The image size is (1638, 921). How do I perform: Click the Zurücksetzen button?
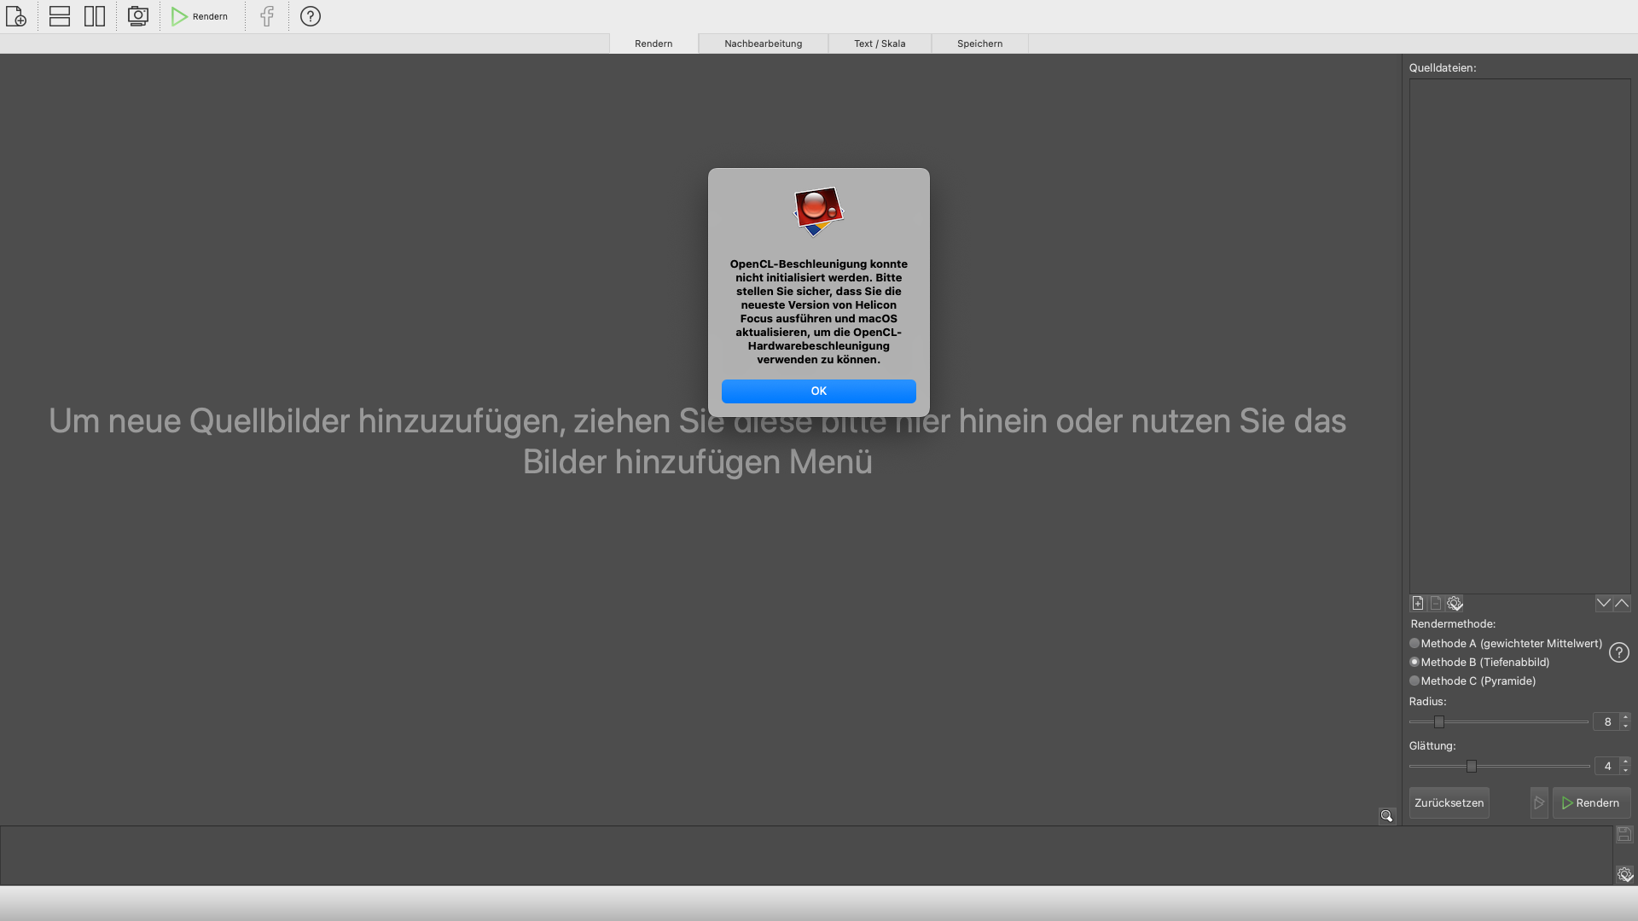coord(1449,803)
